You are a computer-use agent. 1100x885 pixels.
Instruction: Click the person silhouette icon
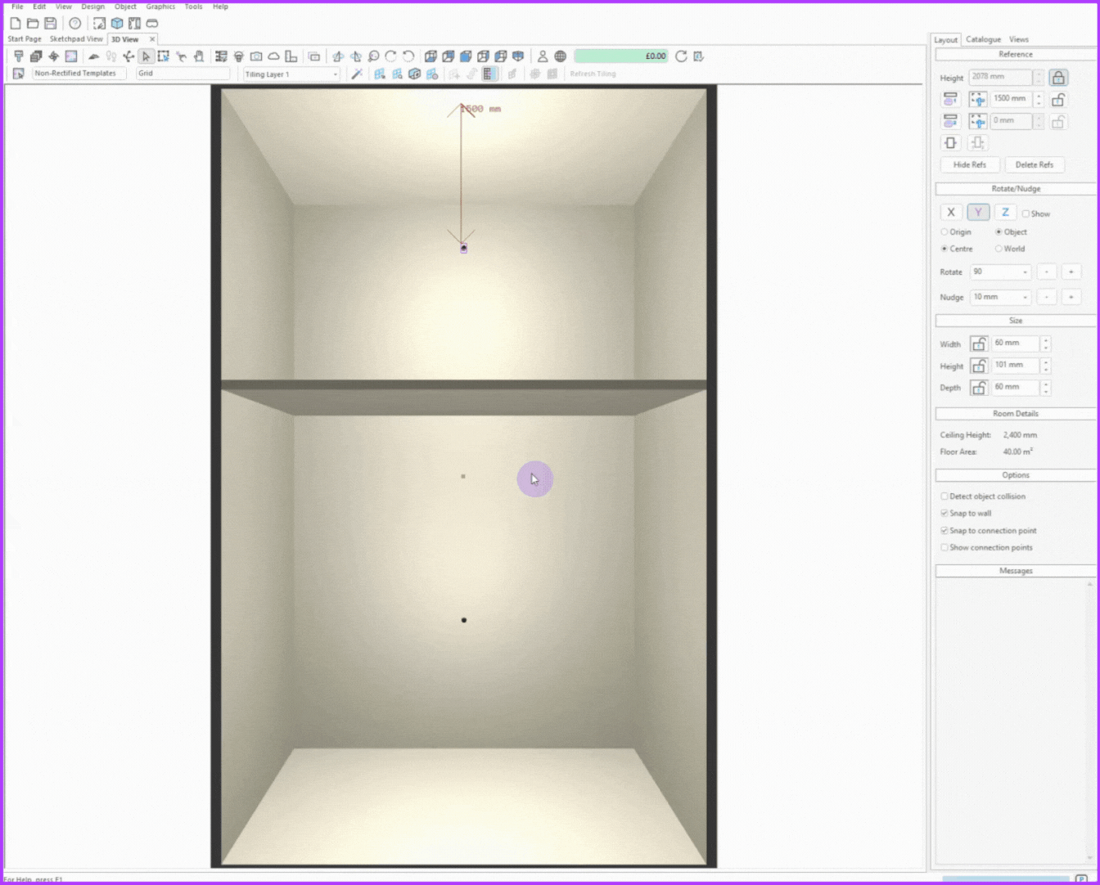tap(543, 56)
